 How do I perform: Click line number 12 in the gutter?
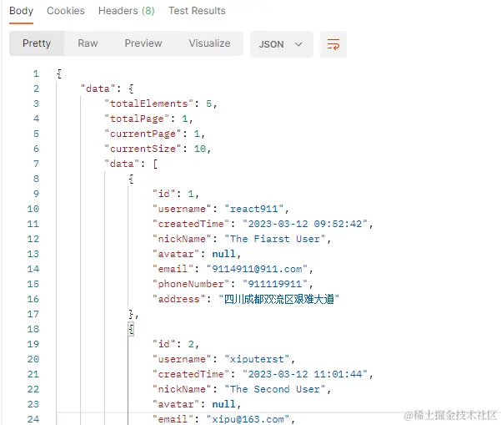click(x=33, y=239)
